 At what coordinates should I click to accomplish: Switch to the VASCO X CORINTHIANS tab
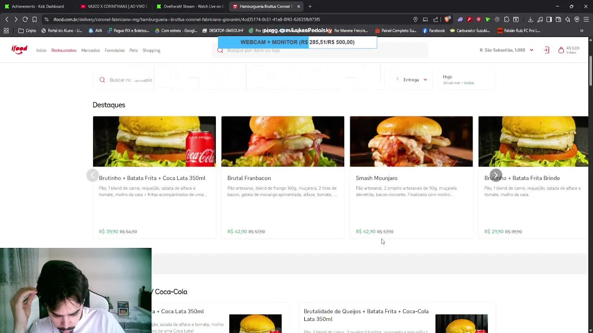tap(114, 6)
